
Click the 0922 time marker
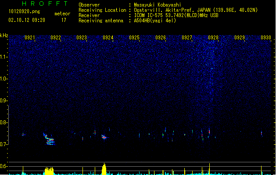click(56, 38)
